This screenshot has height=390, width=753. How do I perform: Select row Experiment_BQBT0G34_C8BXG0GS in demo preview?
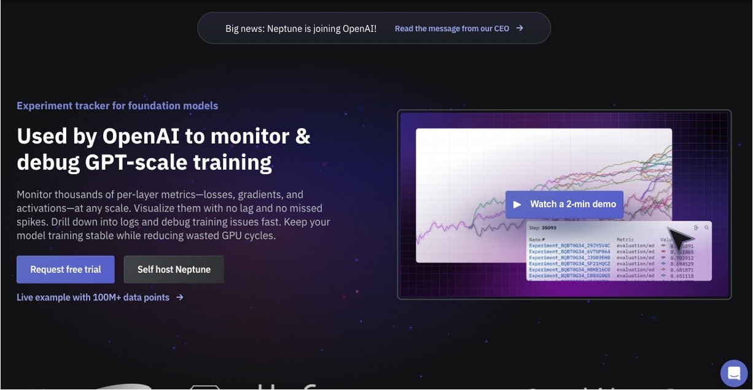pyautogui.click(x=568, y=276)
